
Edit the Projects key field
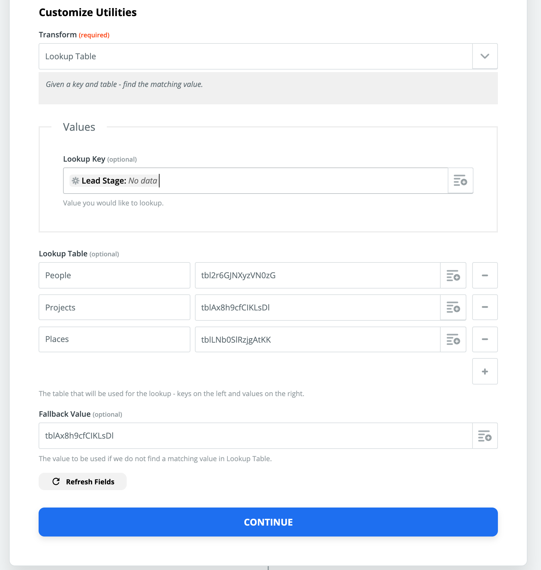click(115, 307)
